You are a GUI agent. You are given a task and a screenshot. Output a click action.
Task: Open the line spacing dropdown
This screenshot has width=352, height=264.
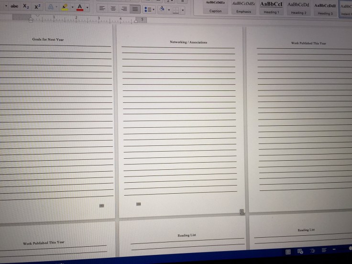pyautogui.click(x=149, y=9)
